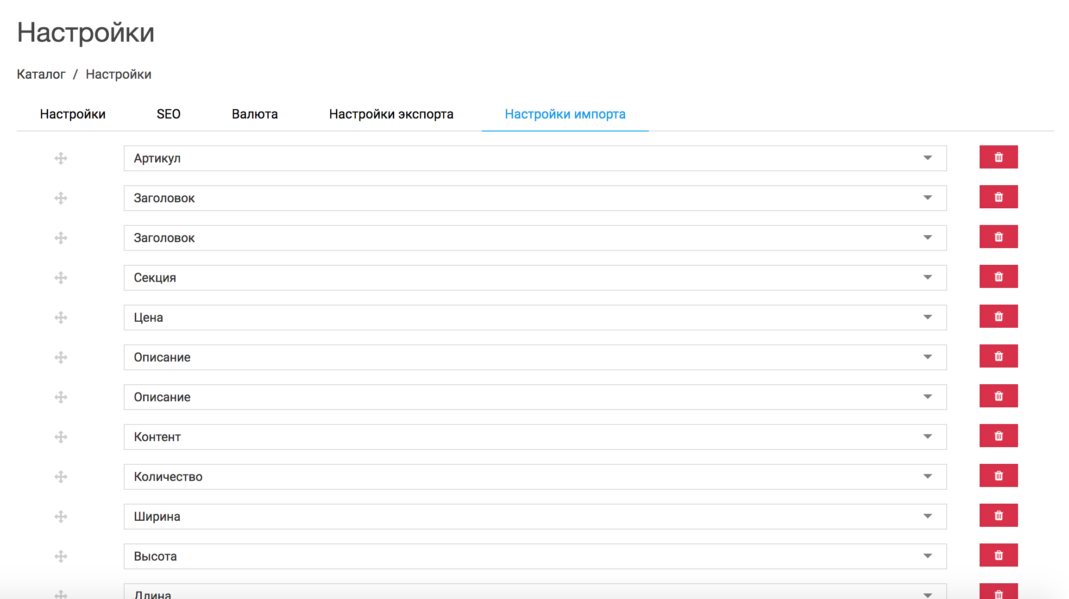Screen dimensions: 1069x599
Task: Select the first Настройки tab
Action: click(73, 114)
